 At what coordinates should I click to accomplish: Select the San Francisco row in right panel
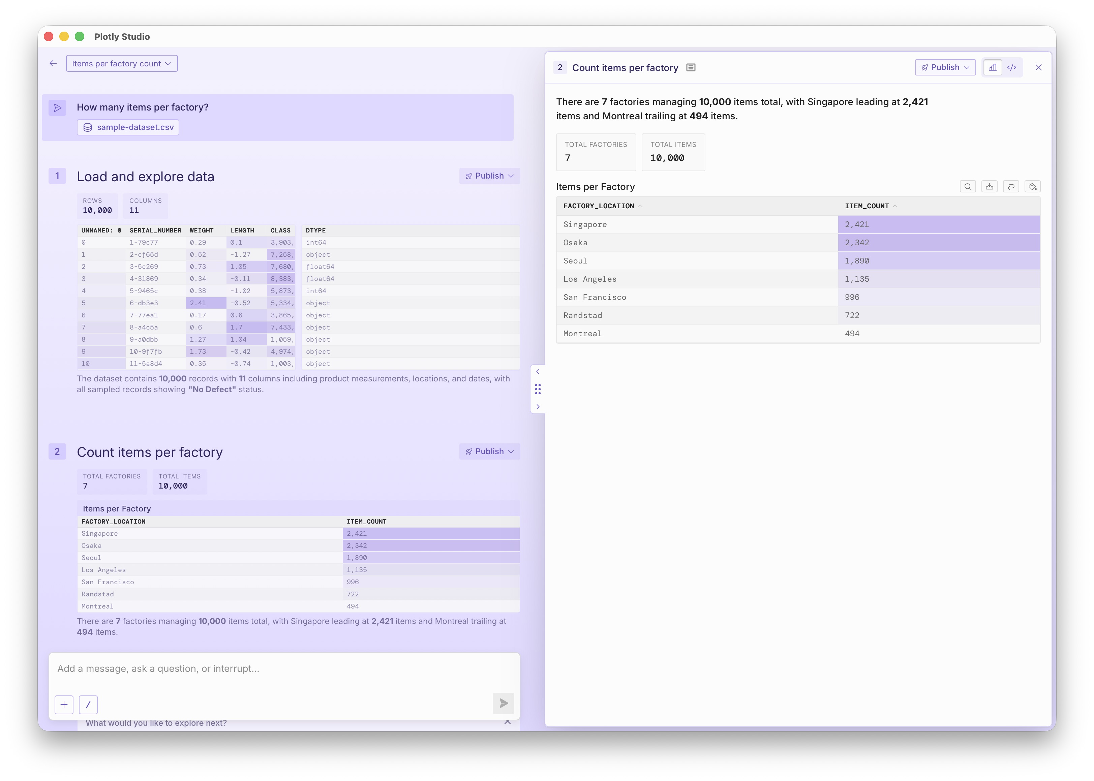coord(798,298)
